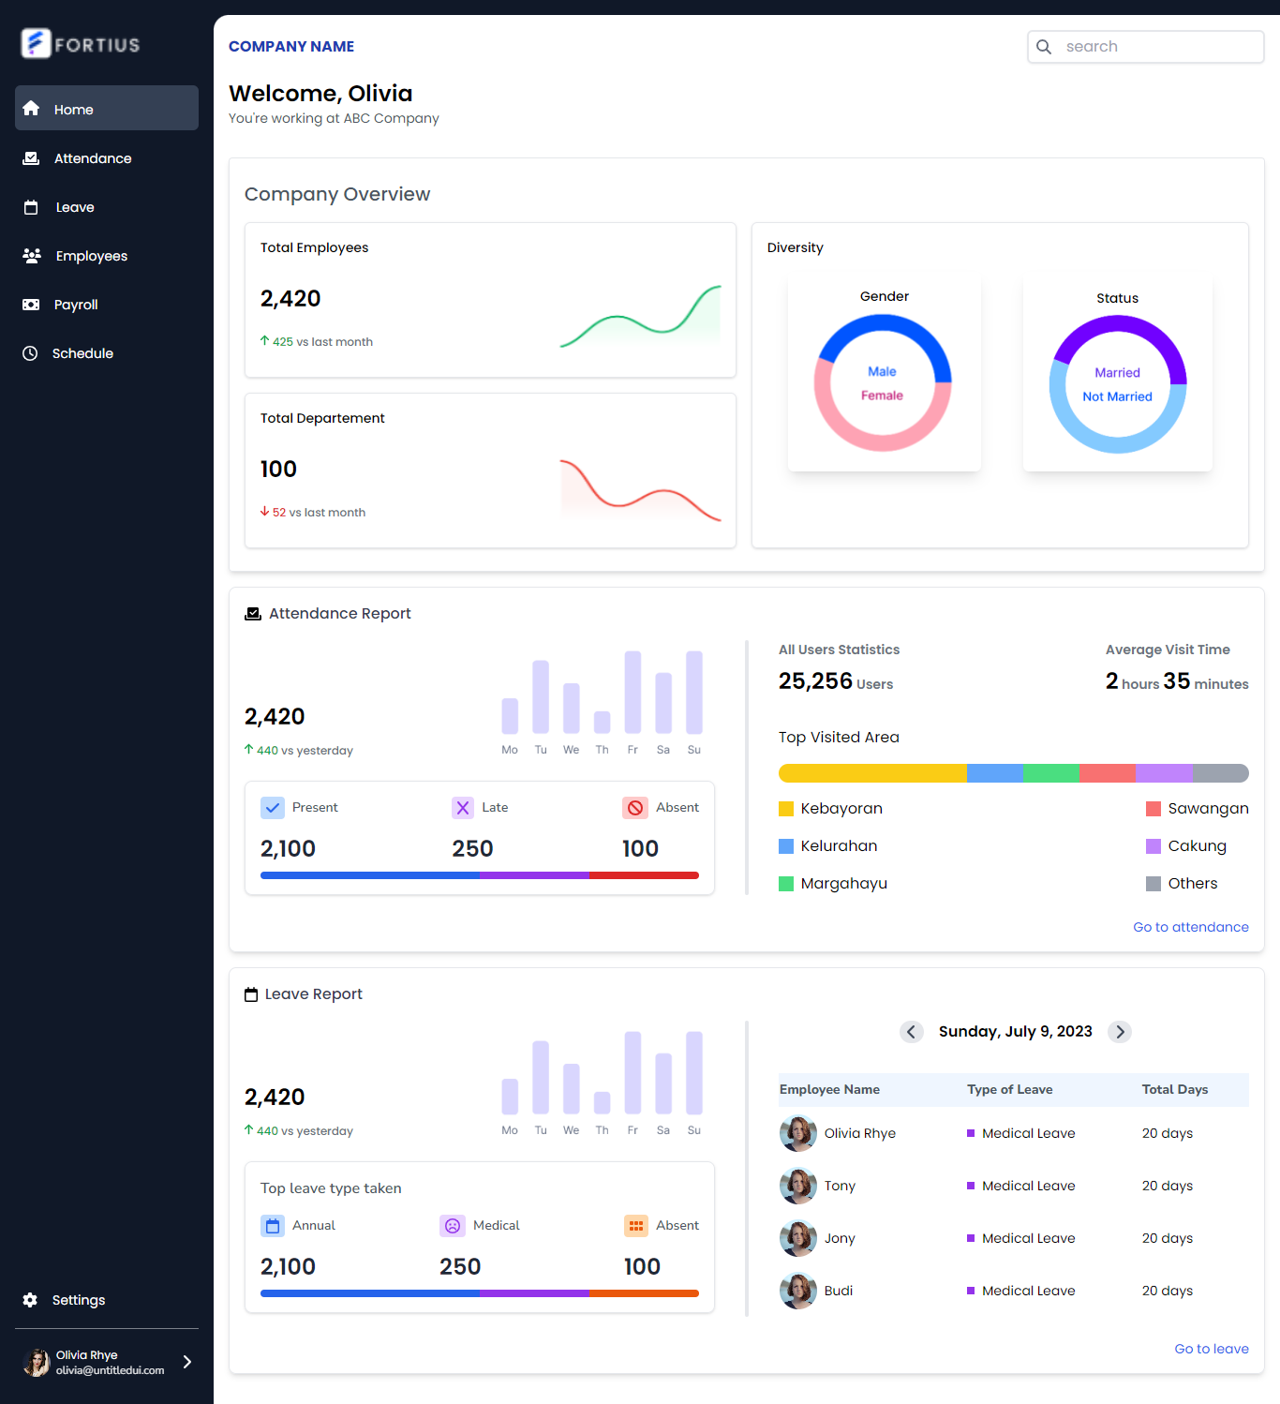
Task: Advance to the next day with the right arrow
Action: point(1120,1032)
